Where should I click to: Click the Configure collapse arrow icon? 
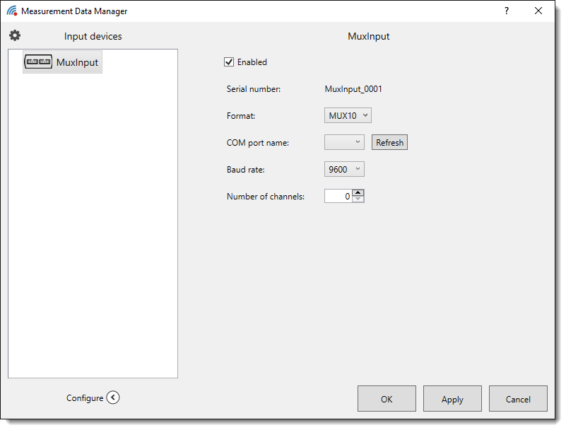point(113,397)
